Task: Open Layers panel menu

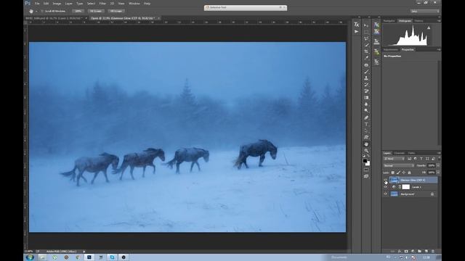Action: [439, 153]
